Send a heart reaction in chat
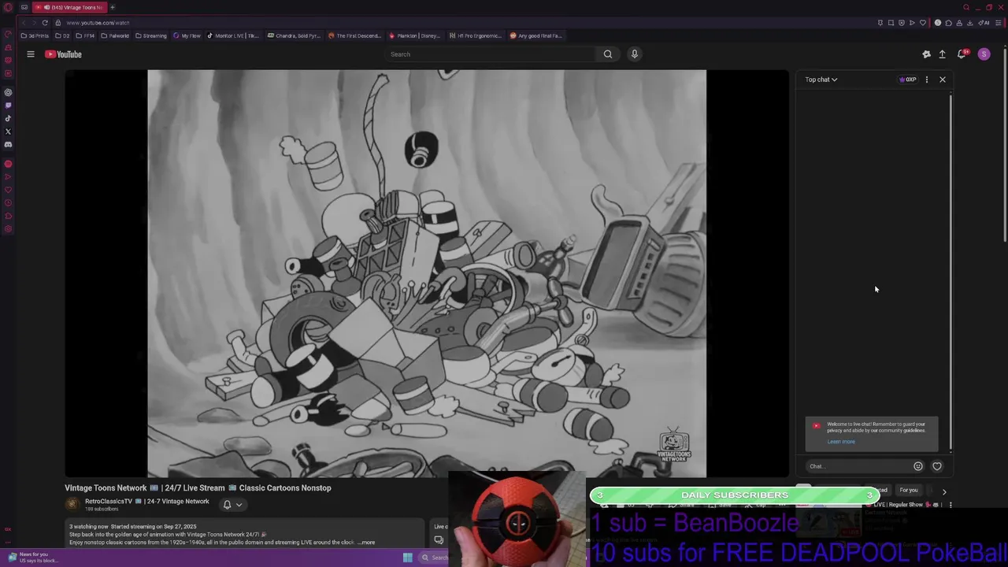 (937, 466)
